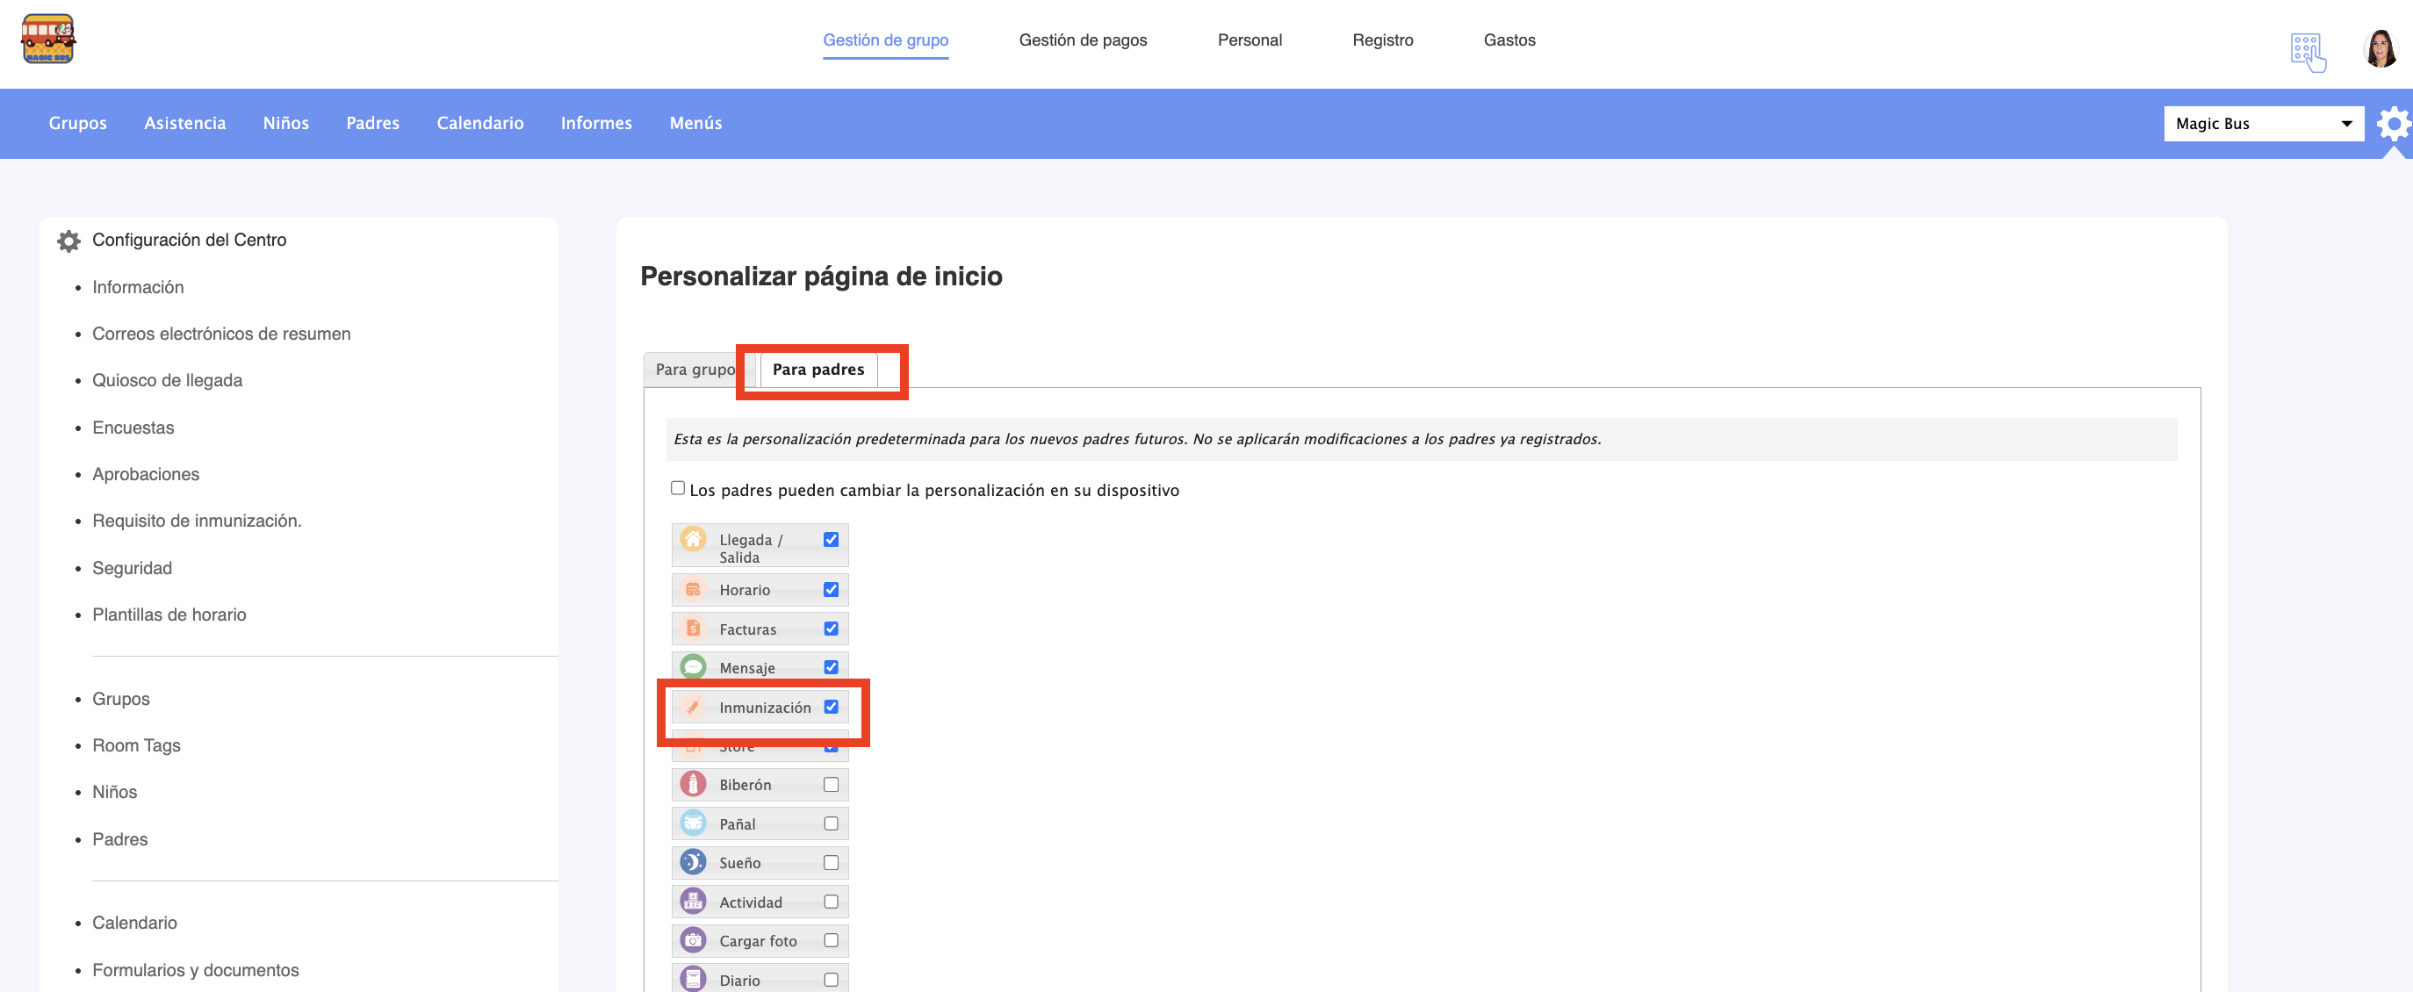This screenshot has height=992, width=2413.
Task: Open Asistencia in the blue navigation bar
Action: (184, 123)
